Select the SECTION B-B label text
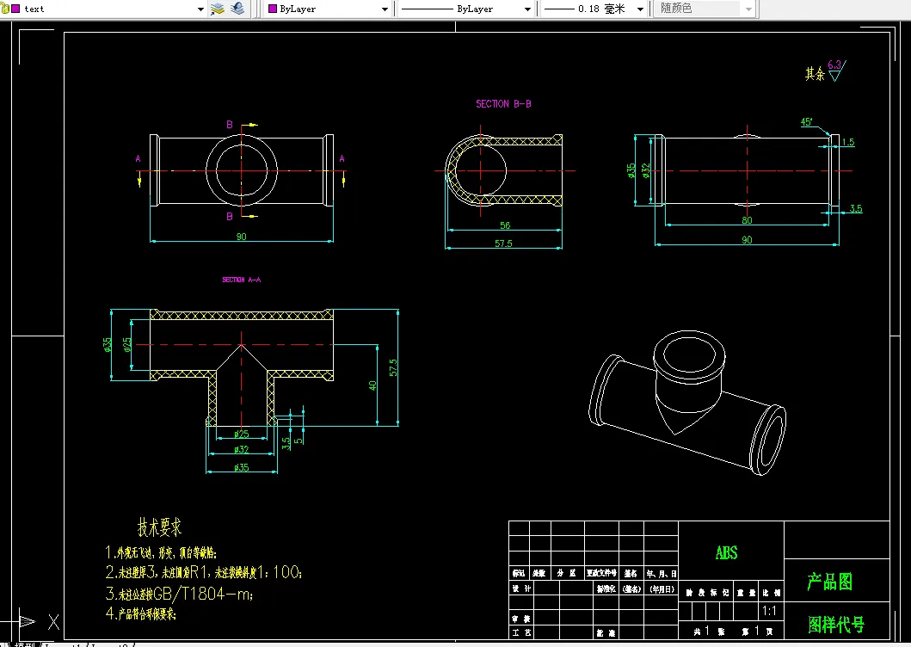The image size is (911, 647). pyautogui.click(x=503, y=104)
